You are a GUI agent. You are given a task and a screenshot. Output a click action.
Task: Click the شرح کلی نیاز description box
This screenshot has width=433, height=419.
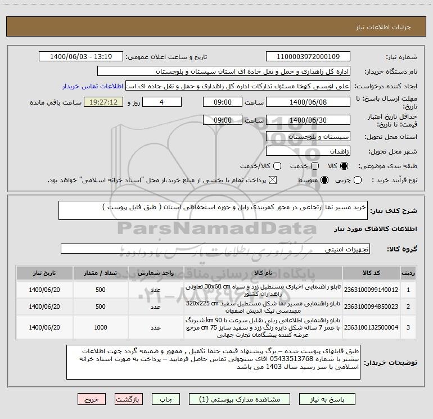tap(213, 210)
